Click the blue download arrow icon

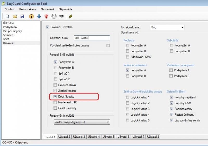click(39, 16)
